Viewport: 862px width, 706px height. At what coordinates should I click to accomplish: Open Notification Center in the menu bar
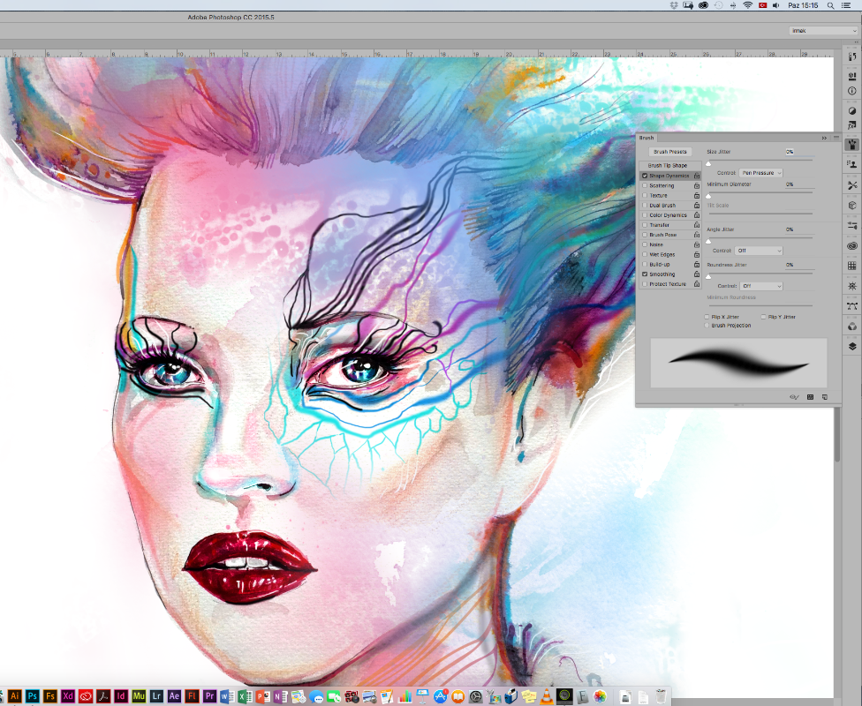coord(847,5)
